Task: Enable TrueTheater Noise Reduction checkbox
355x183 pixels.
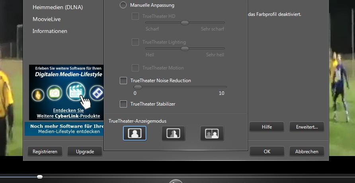Action: 123,81
